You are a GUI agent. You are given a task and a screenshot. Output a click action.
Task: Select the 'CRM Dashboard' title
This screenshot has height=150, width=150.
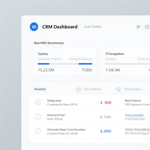[x=60, y=27]
